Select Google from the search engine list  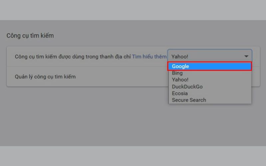click(x=210, y=66)
